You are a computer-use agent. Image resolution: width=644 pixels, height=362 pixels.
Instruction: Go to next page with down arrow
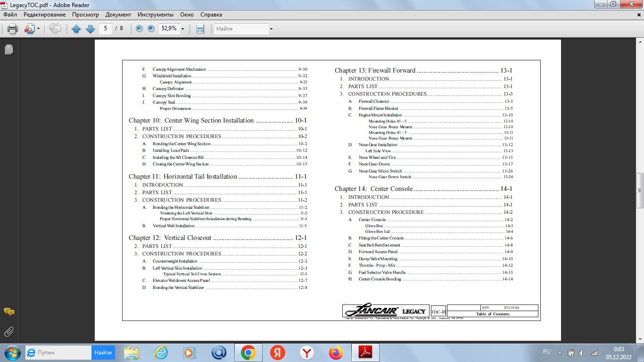point(90,29)
